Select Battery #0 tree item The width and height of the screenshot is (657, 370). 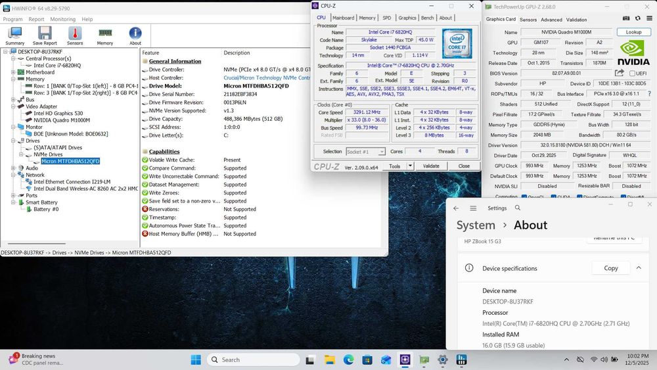point(46,209)
